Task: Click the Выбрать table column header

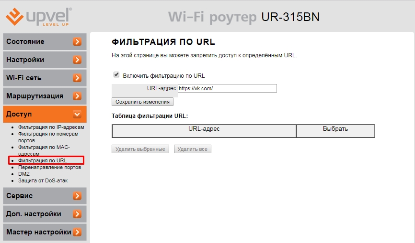Action: pos(335,131)
